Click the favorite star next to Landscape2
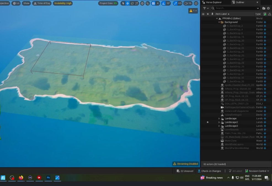The image size is (272, 186). point(207,122)
